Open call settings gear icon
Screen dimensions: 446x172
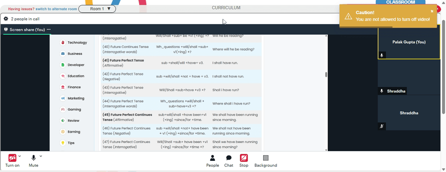[x=6, y=19]
